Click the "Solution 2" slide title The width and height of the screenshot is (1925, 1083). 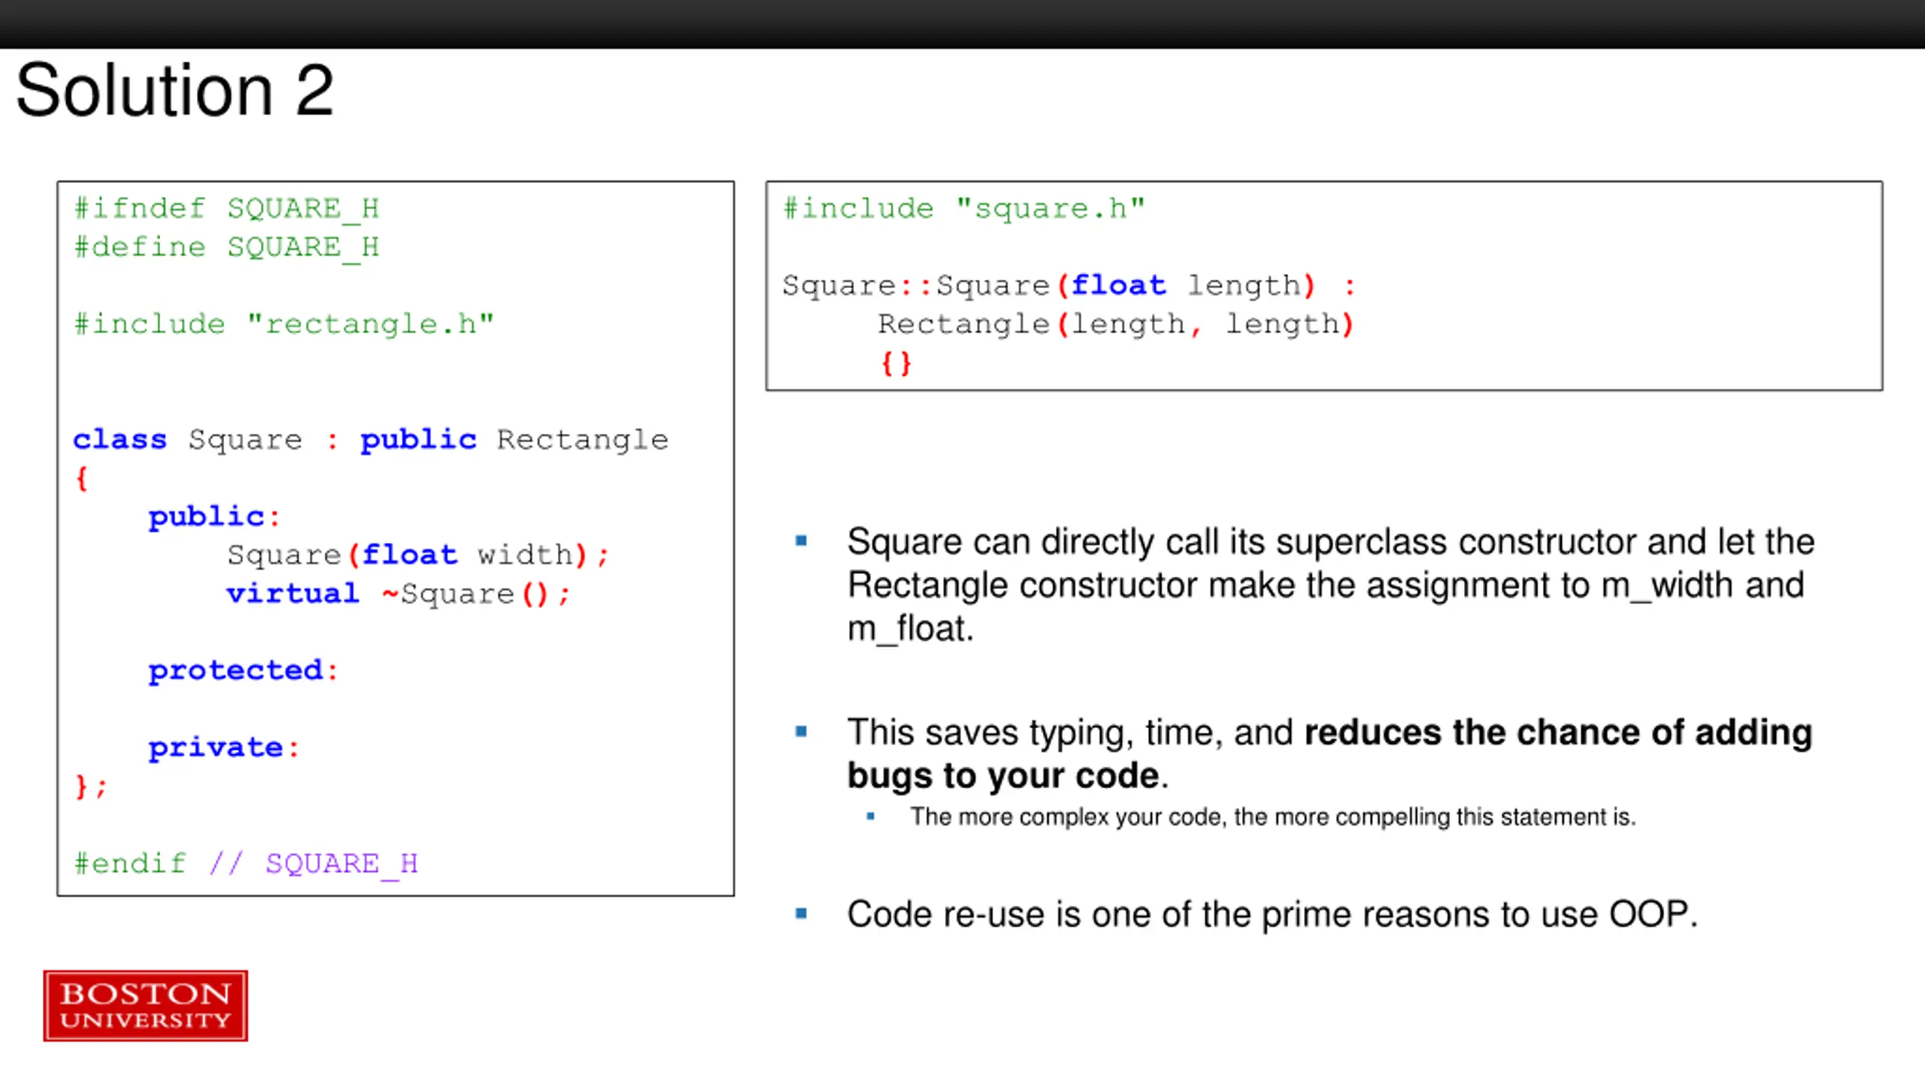point(174,90)
